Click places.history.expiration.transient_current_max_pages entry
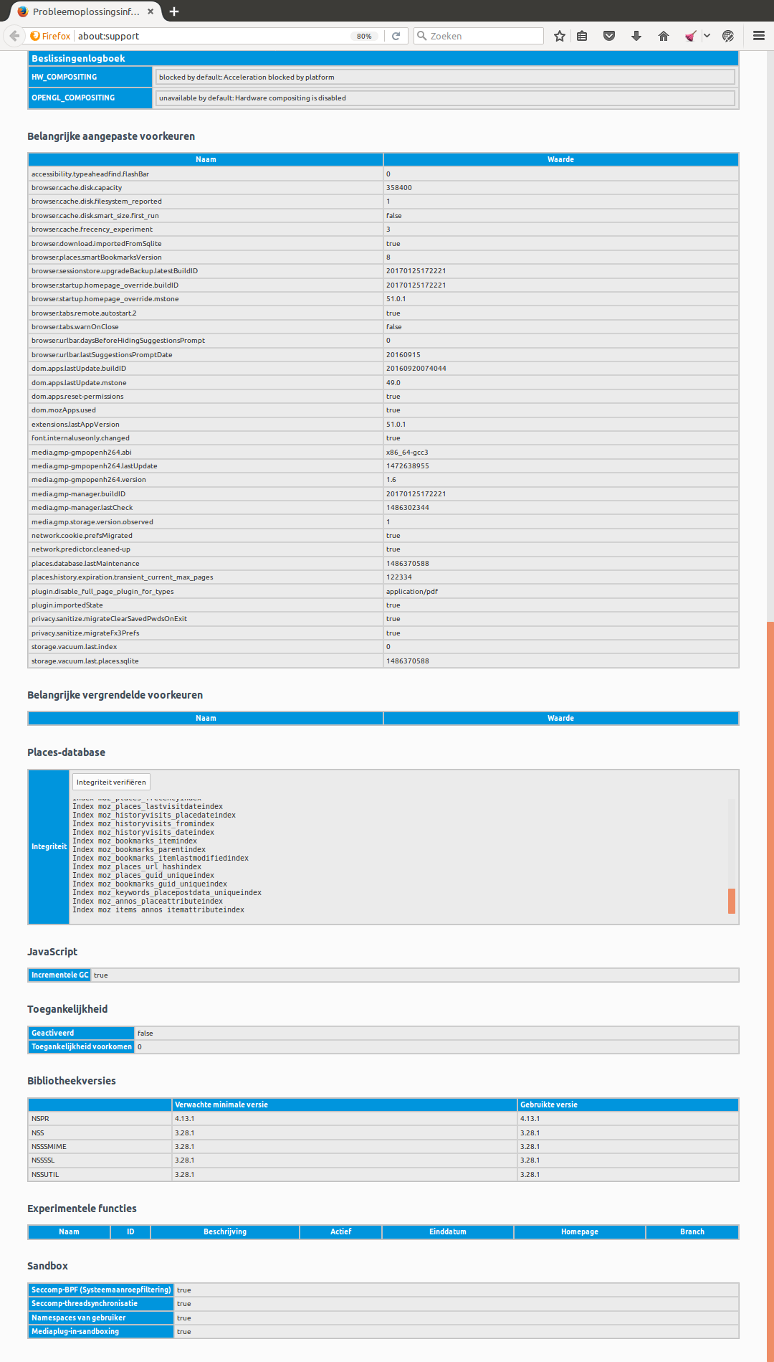The width and height of the screenshot is (774, 1362). pyautogui.click(x=123, y=577)
